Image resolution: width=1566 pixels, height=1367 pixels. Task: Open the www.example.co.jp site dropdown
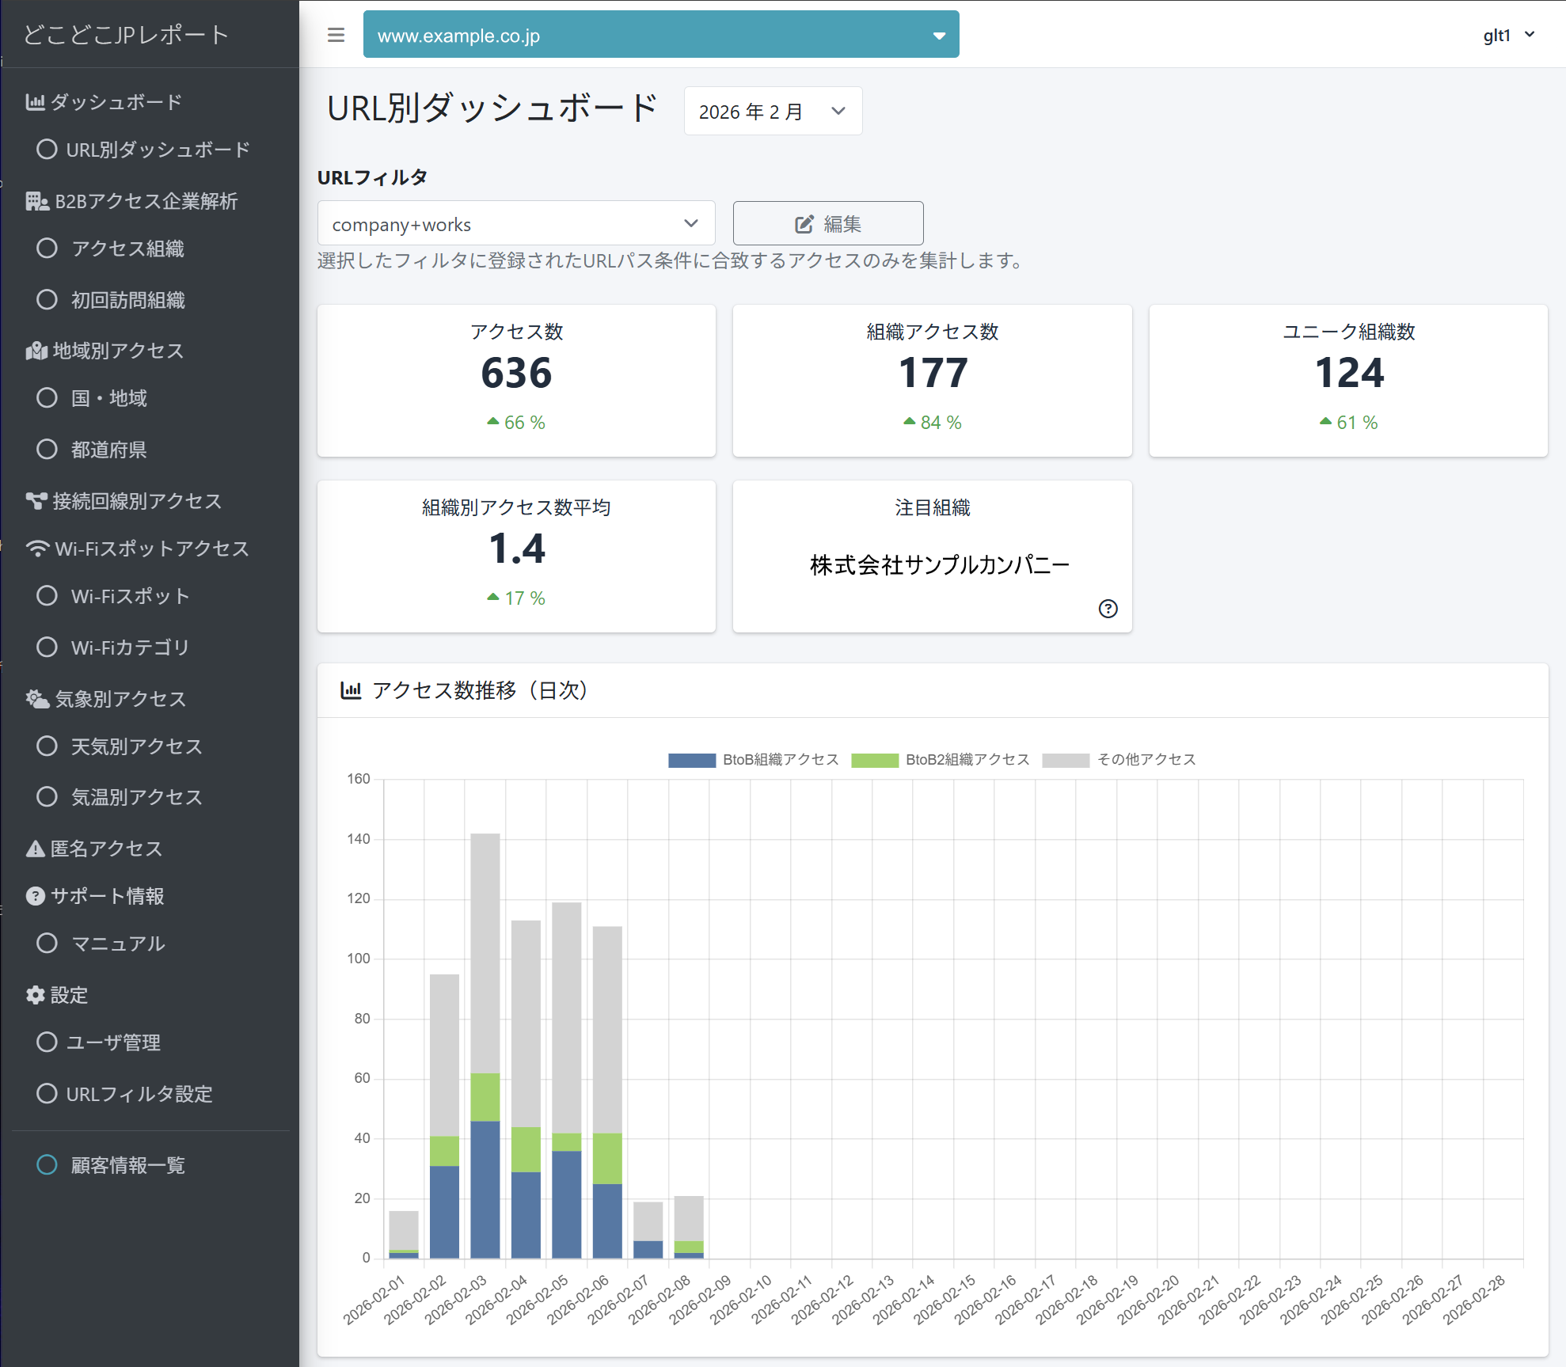(x=660, y=35)
